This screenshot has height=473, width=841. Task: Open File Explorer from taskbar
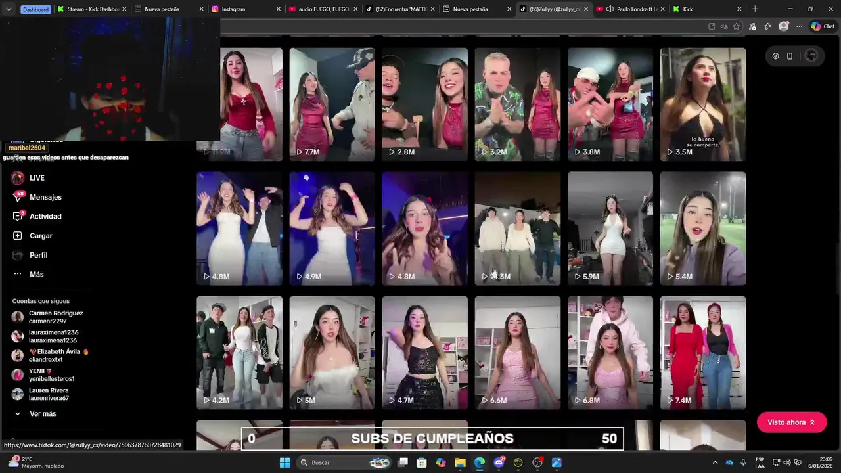pyautogui.click(x=460, y=462)
